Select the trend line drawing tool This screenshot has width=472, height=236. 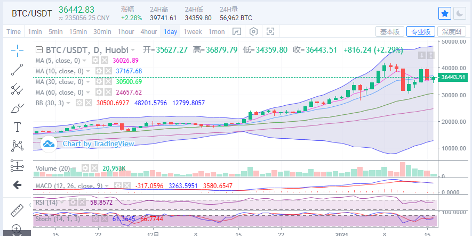pyautogui.click(x=17, y=70)
